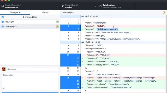The image size is (167, 93).
Task: Toggle selection of added line 19 in gutter
Action: click(x=70, y=87)
